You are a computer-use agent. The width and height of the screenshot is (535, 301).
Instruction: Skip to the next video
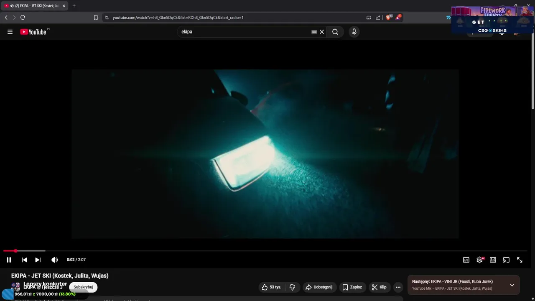coord(38,260)
